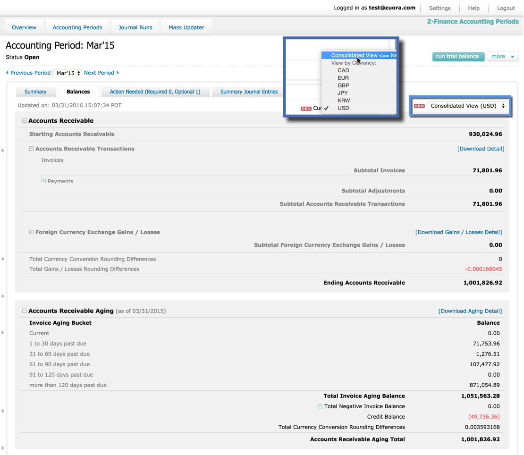Click the Ending Accounts Receivable amount 1,001,826.92
Image resolution: width=524 pixels, height=455 pixels.
click(x=482, y=283)
